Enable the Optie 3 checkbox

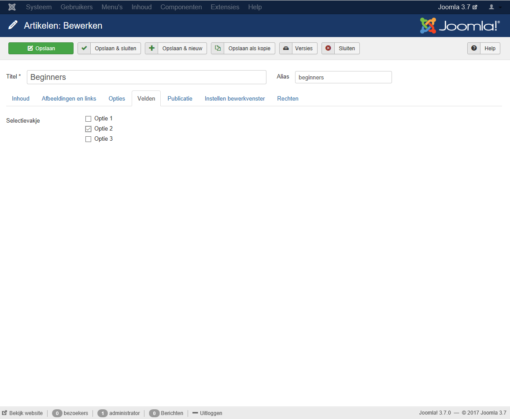pos(88,139)
